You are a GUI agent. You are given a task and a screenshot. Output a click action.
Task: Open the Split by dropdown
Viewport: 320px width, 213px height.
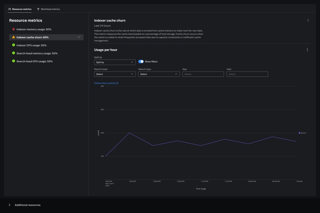115,62
